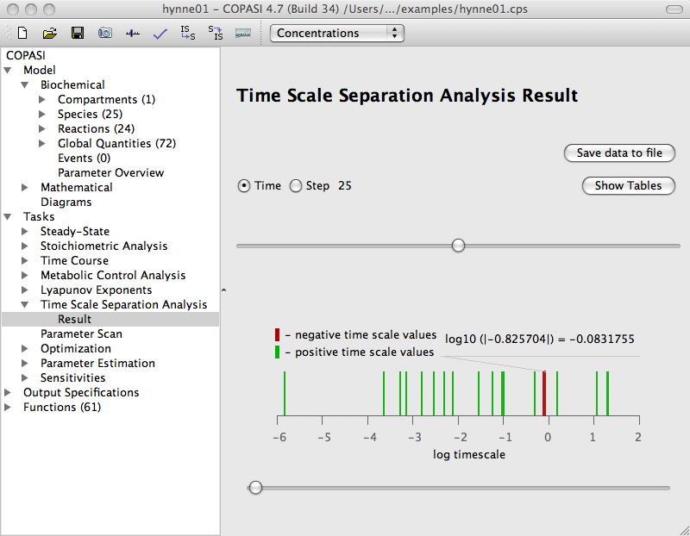Click the 'log timescale' axis label
The image size is (690, 536).
[x=468, y=455]
